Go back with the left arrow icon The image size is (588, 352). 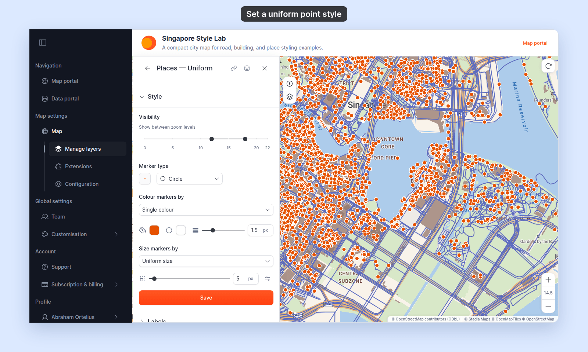[148, 68]
